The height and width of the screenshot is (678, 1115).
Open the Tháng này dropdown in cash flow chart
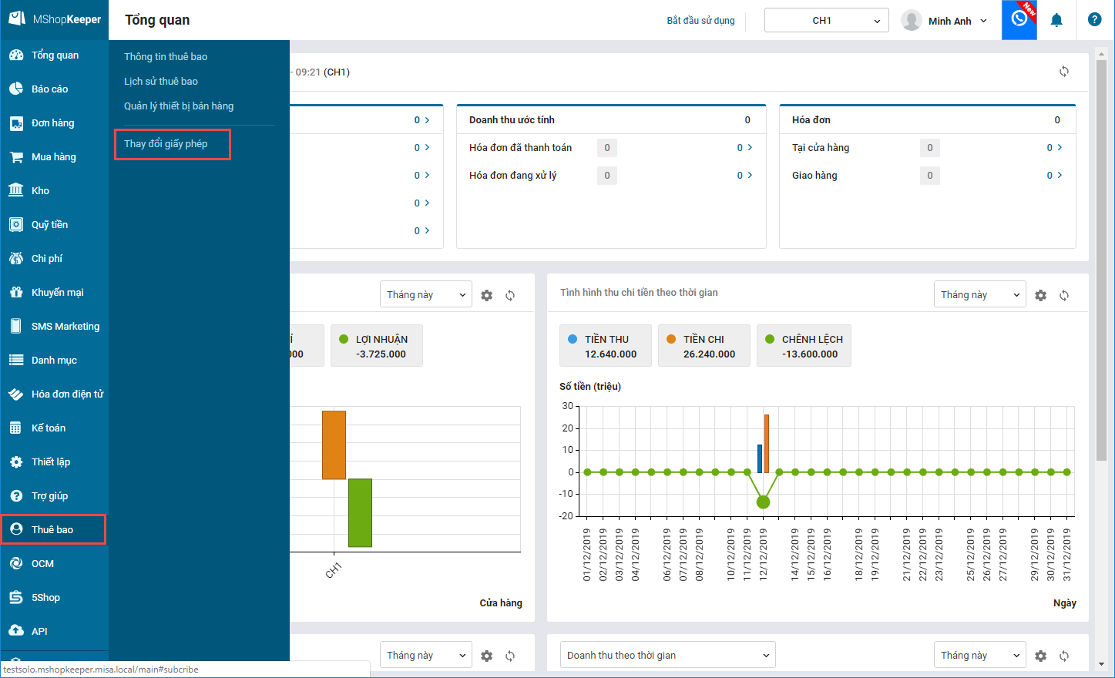(979, 295)
